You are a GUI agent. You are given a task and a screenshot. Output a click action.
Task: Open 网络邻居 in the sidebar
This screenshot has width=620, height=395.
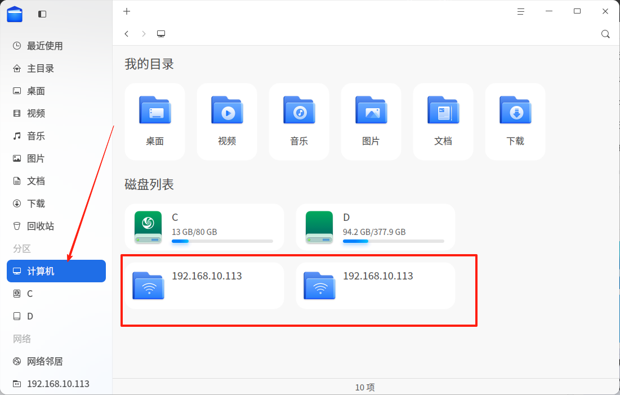56,361
